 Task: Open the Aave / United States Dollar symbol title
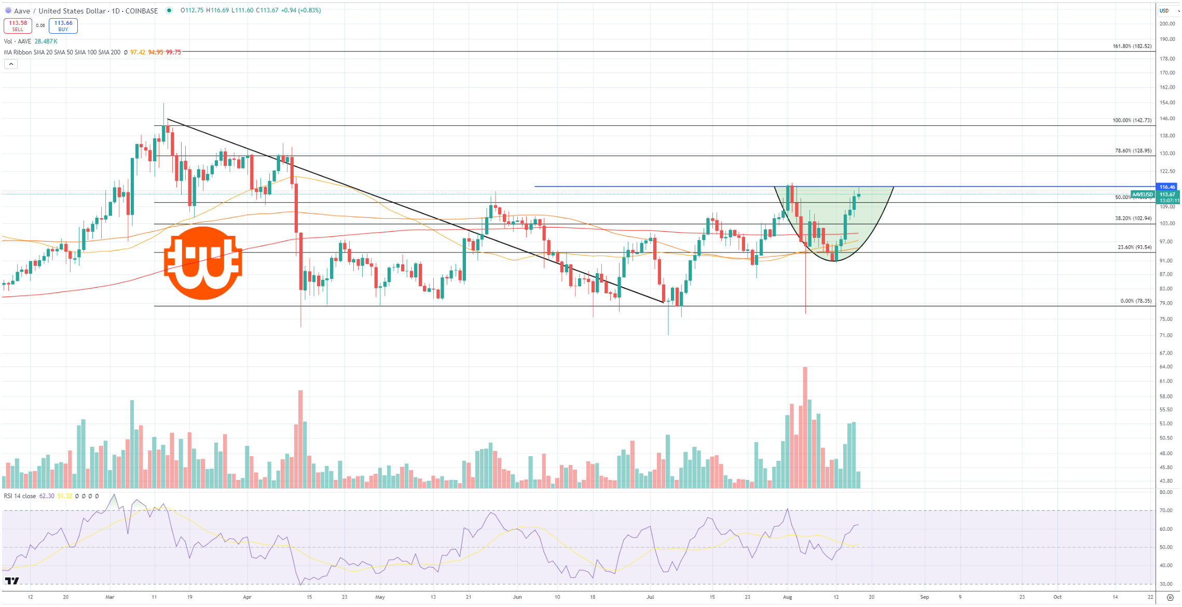86,11
